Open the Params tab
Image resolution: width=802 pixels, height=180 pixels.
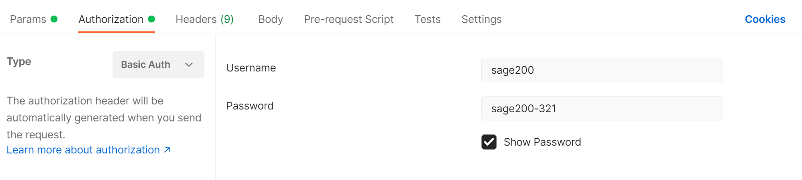34,19
